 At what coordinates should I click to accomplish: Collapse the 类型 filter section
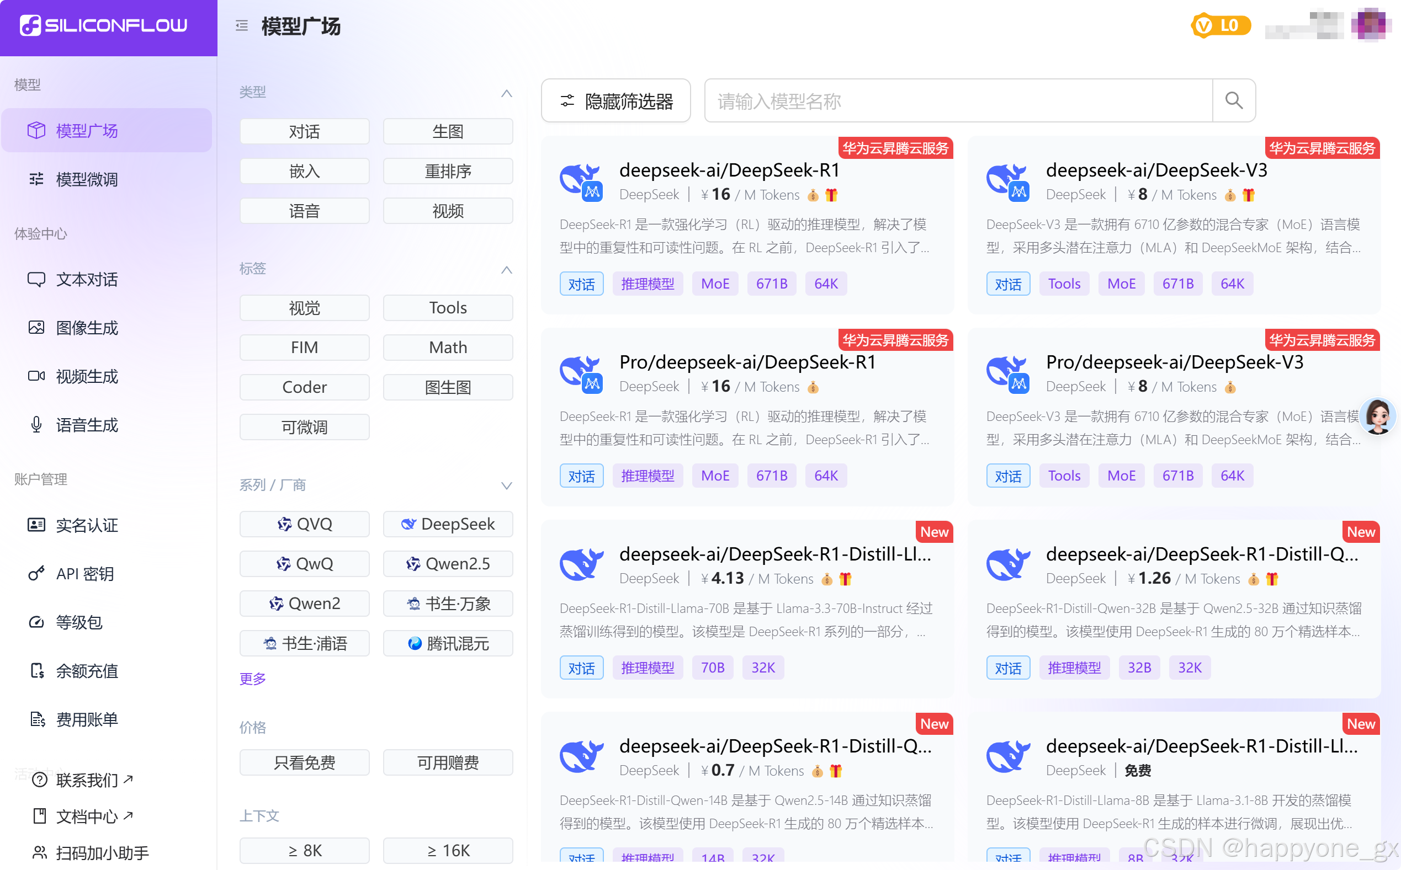[x=506, y=93]
